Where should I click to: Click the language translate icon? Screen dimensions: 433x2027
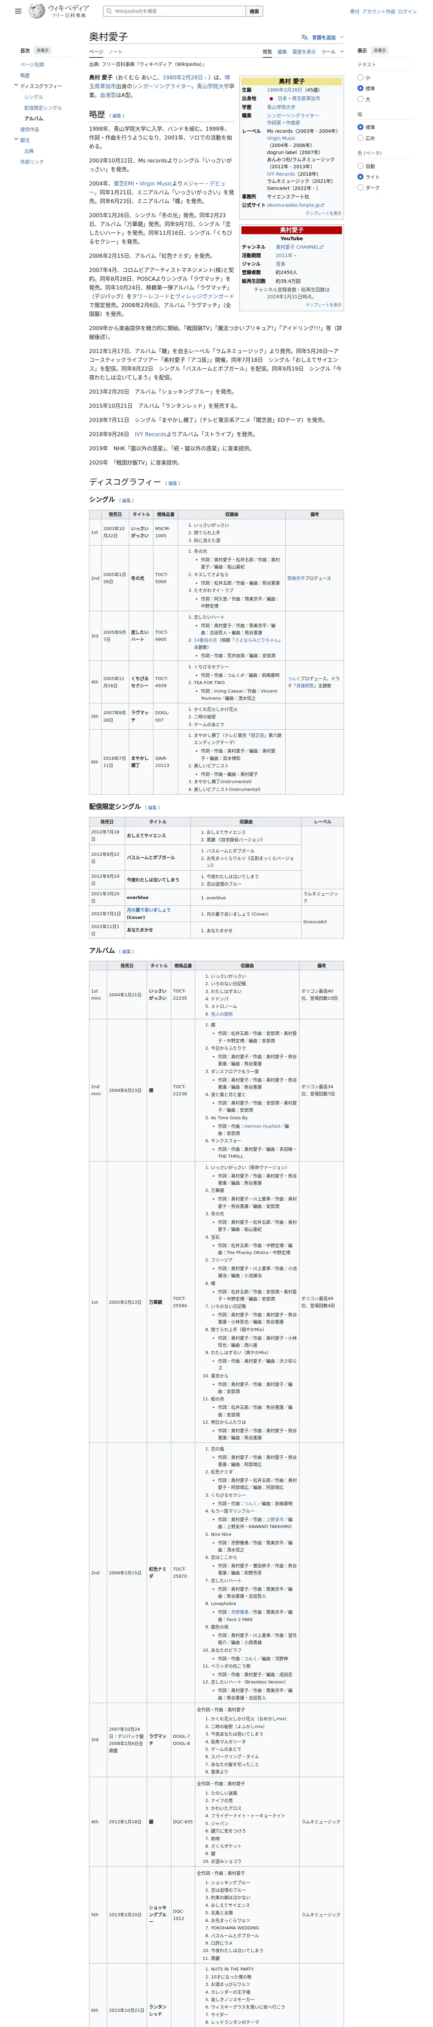[x=304, y=37]
